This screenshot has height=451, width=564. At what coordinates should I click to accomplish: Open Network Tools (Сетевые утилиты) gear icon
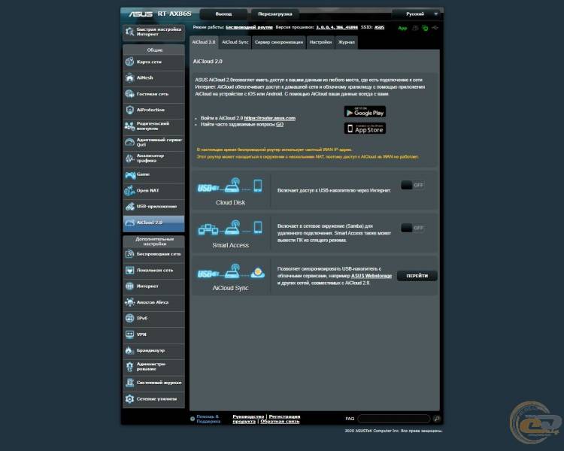pyautogui.click(x=130, y=399)
